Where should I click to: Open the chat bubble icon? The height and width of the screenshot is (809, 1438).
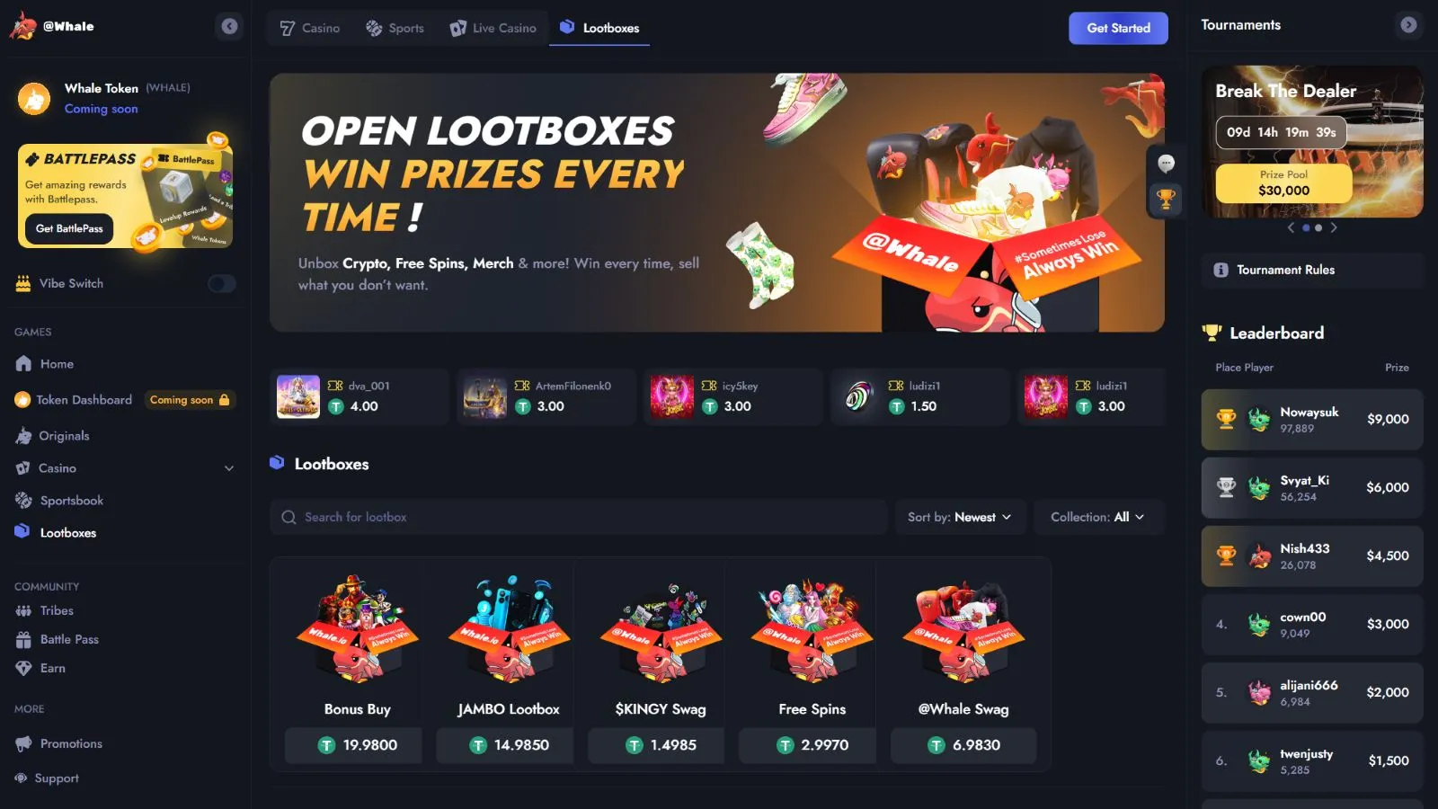click(x=1166, y=164)
